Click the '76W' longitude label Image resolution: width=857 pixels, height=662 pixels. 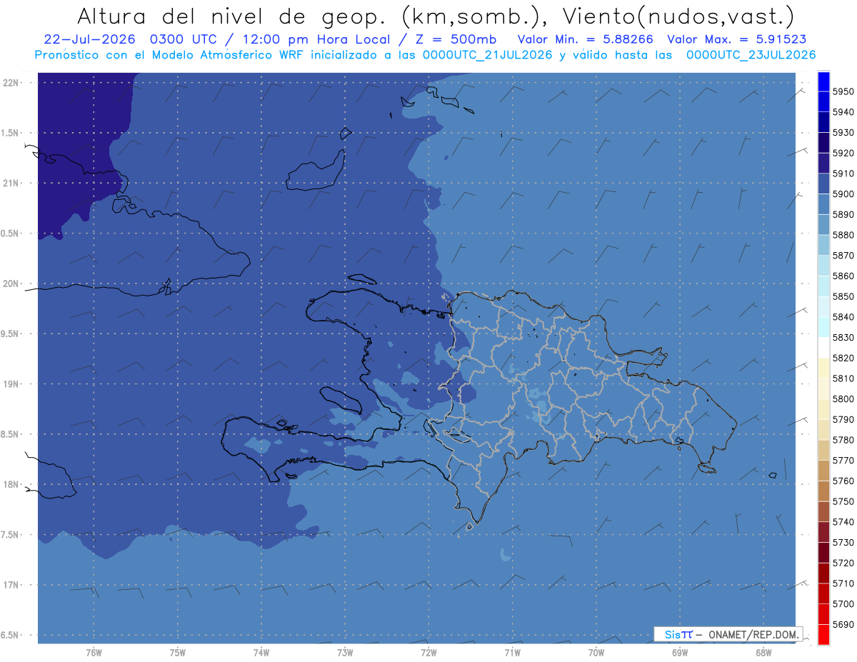coord(94,653)
